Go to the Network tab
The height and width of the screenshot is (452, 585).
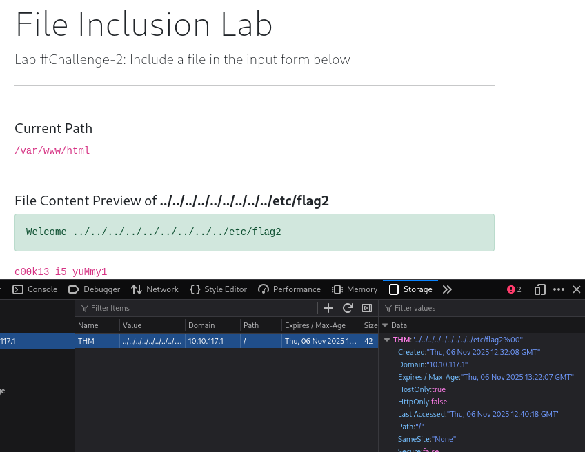coord(155,289)
